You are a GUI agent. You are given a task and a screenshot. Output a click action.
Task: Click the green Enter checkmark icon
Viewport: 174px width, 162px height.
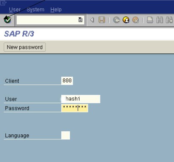pyautogui.click(x=8, y=20)
